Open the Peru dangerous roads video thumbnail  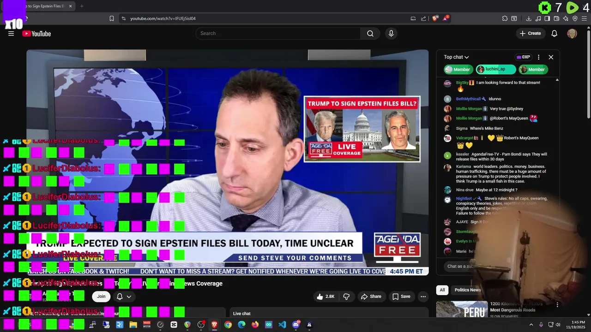462,309
